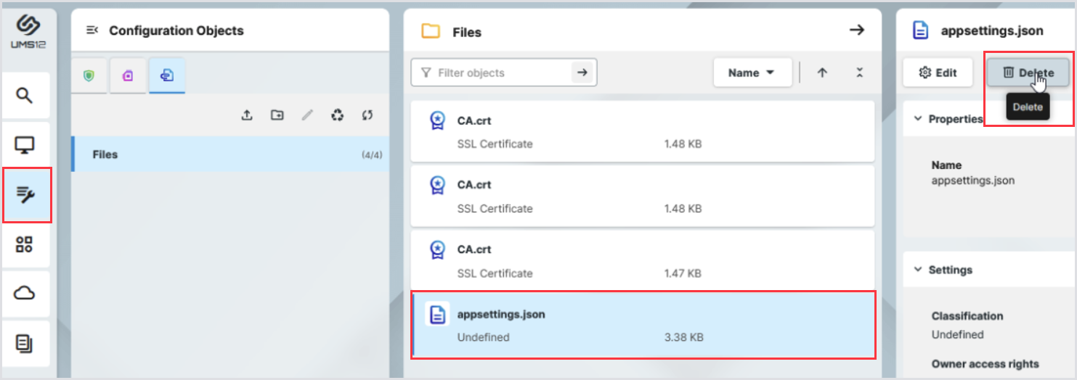Open the recycle bin icon
Viewport: 1077px width, 380px height.
coord(337,115)
